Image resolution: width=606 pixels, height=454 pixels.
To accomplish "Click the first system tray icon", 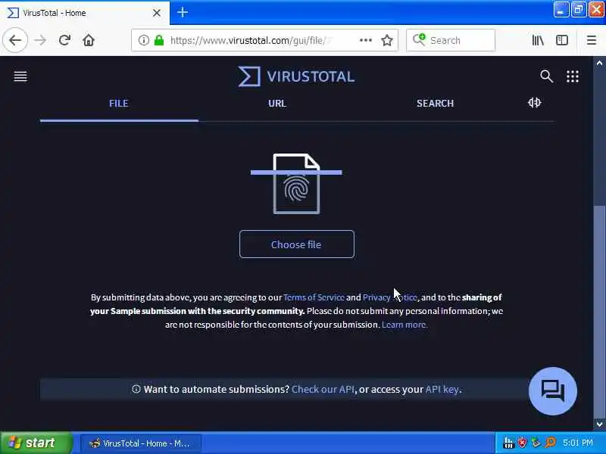I will tap(508, 443).
